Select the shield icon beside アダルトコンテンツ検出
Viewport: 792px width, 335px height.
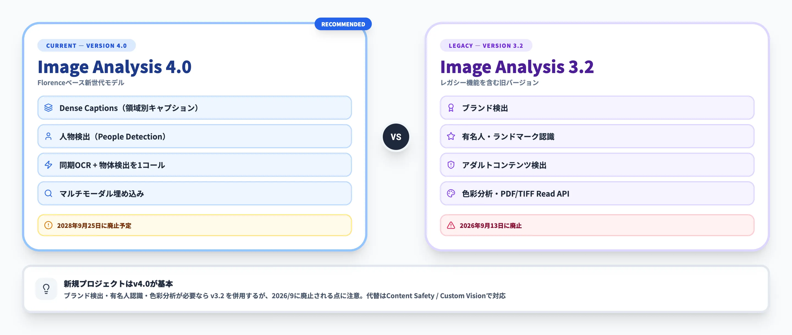click(x=451, y=165)
